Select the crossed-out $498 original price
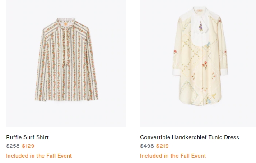The image size is (256, 163). tap(147, 146)
